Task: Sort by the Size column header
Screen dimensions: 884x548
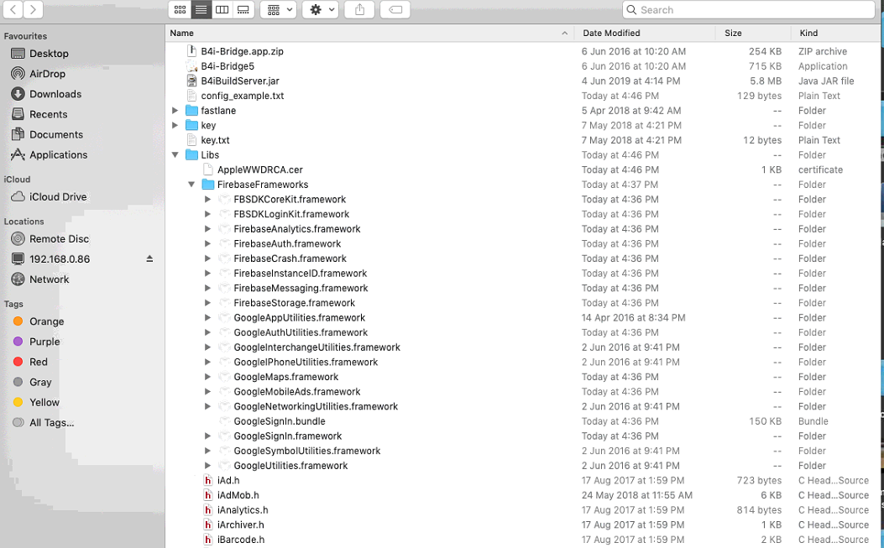Action: [753, 34]
